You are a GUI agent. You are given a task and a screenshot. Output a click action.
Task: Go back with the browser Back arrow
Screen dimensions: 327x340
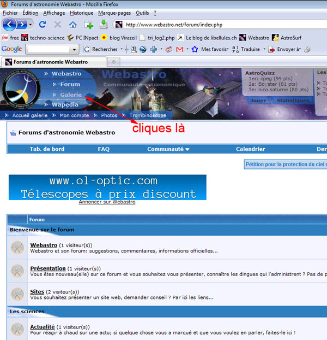point(9,25)
